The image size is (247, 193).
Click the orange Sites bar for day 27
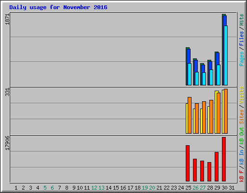point(204,118)
